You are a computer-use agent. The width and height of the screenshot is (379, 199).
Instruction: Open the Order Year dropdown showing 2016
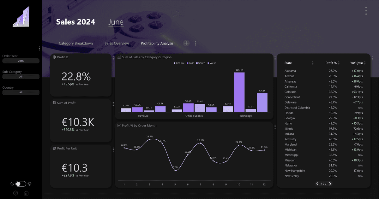pos(21,61)
